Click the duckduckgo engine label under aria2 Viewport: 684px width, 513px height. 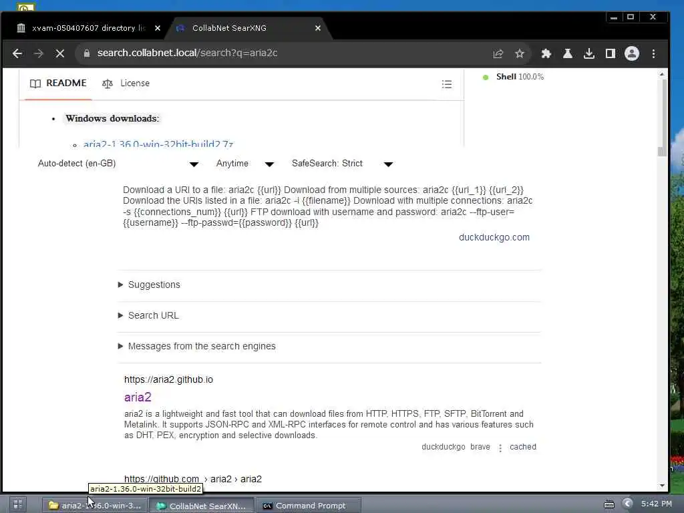444,447
